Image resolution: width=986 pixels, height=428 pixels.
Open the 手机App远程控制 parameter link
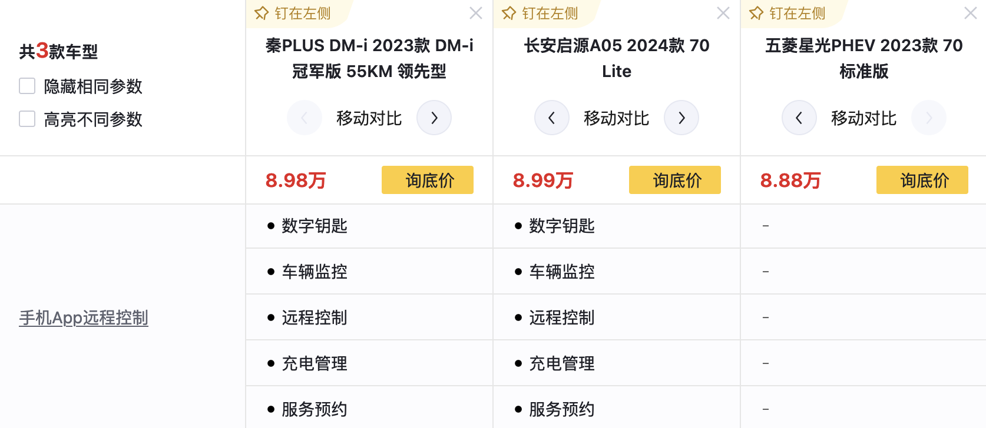click(x=84, y=317)
